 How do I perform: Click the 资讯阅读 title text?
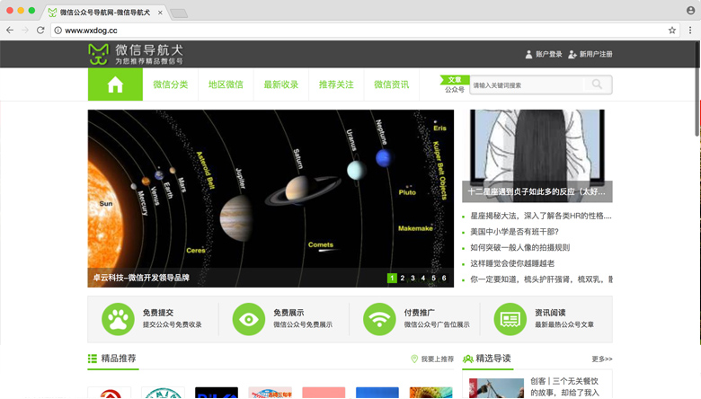pyautogui.click(x=550, y=313)
